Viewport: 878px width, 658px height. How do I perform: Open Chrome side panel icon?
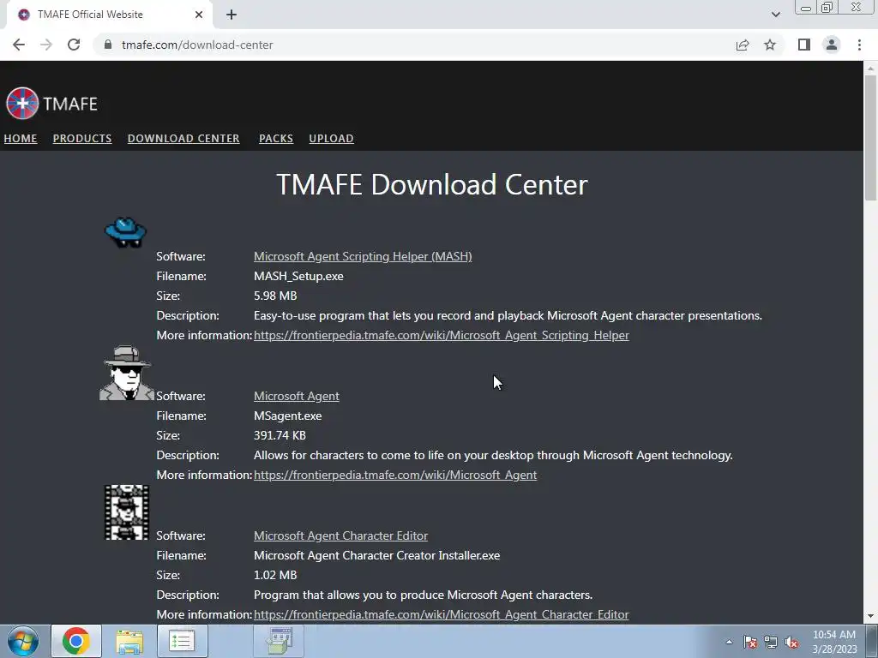804,45
